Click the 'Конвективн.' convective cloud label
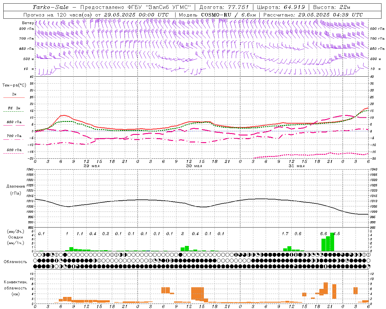Image resolution: width=386 pixels, height=309 pixels. 15,282
